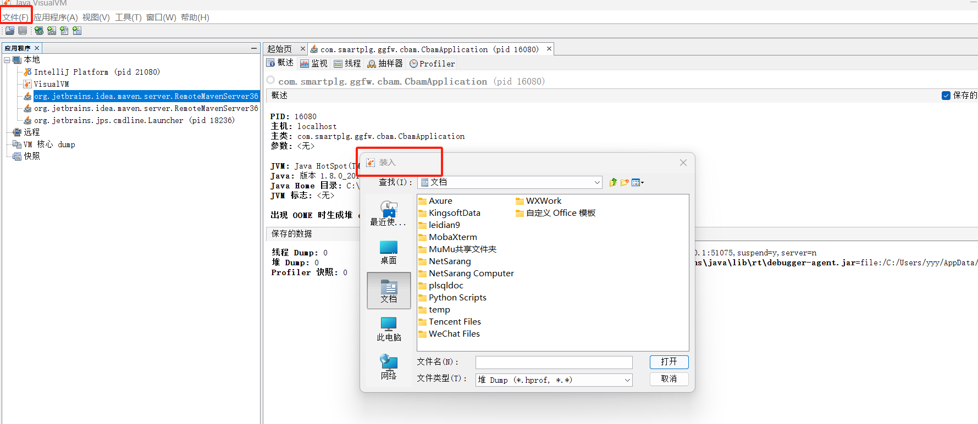The width and height of the screenshot is (978, 424).
Task: Click the 远程 remote node icon
Action: point(17,132)
